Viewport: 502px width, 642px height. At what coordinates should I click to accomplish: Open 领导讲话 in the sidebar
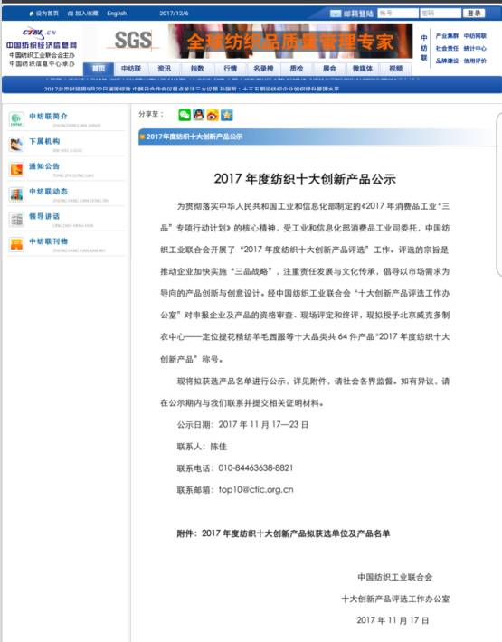(x=44, y=216)
